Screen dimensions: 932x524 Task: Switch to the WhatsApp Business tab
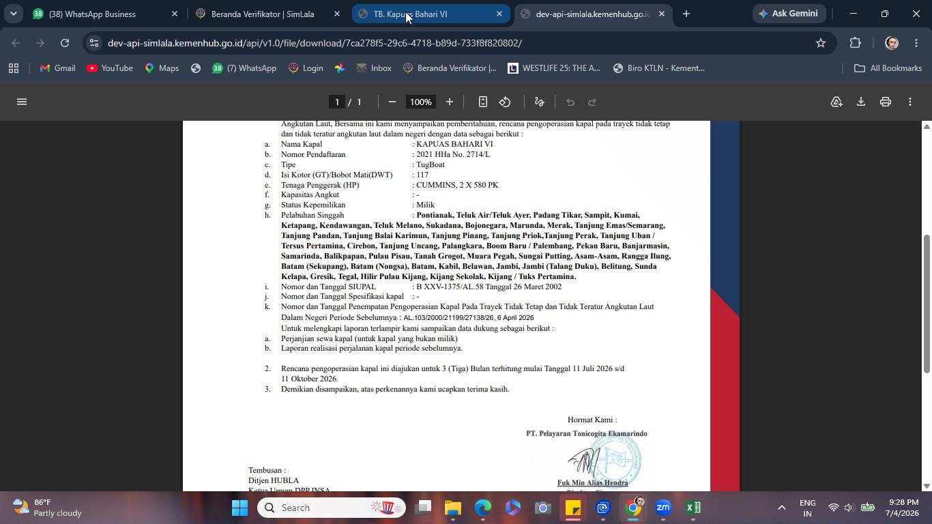(104, 14)
